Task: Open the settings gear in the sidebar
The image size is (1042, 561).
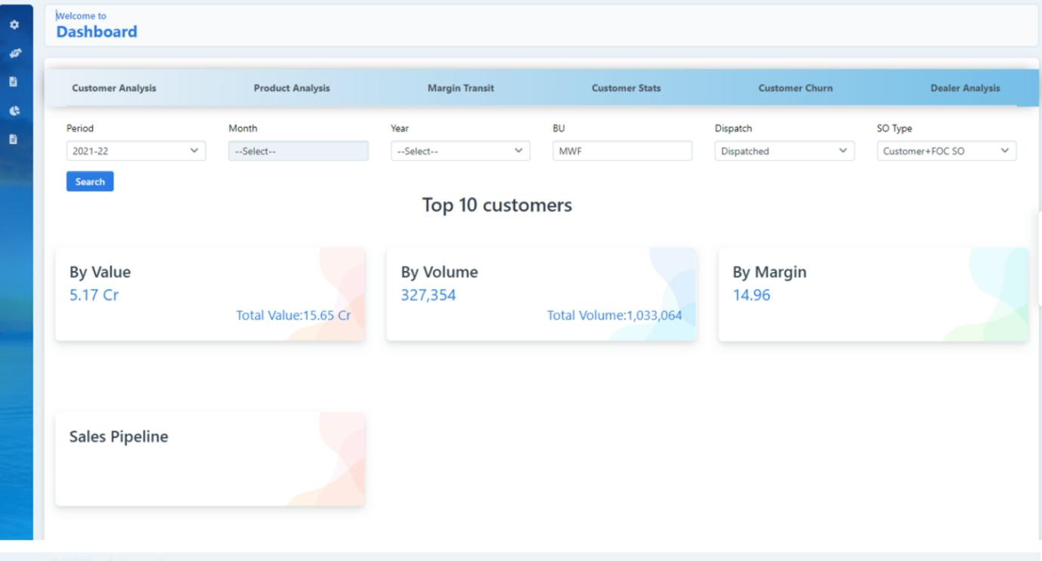Action: (x=14, y=25)
